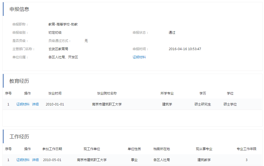Screen dimensions: 264x166
Task: Click the 参加工作日期 column header
Action: tap(52, 149)
